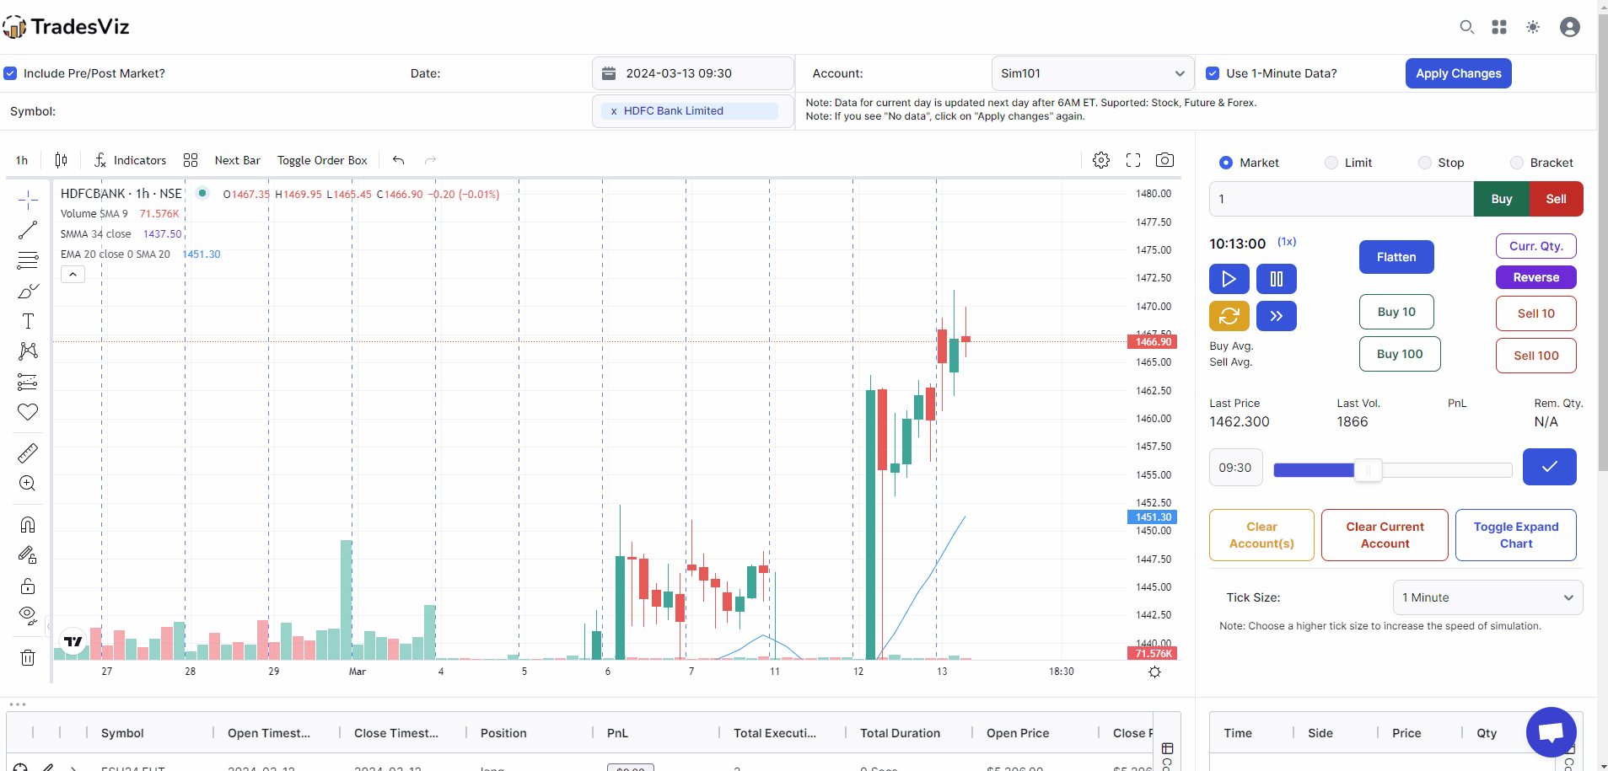Select the forecasting and measurement tool
Image resolution: width=1608 pixels, height=771 pixels.
[x=28, y=382]
